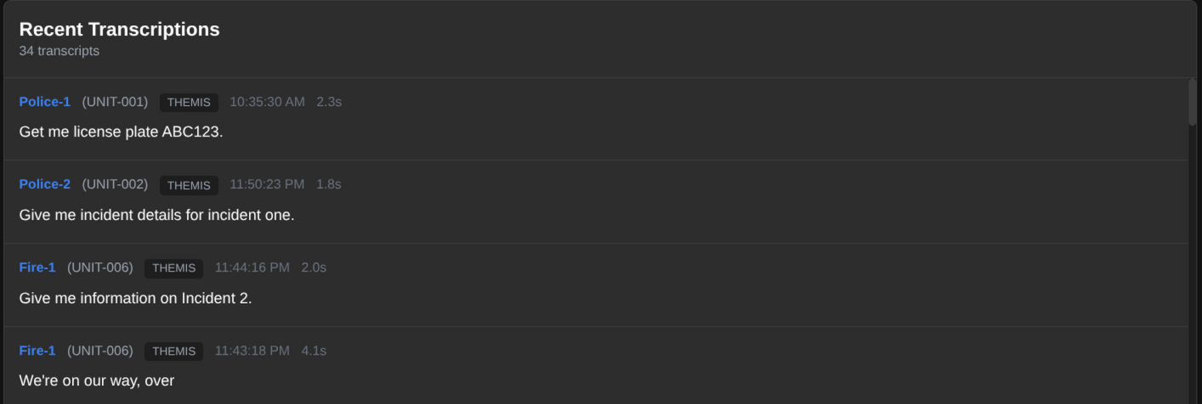Click the Recent Transcriptions heading

pos(119,29)
